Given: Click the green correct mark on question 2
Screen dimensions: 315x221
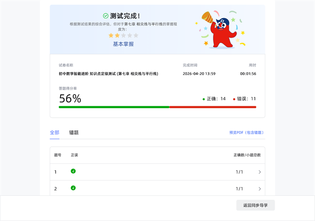Looking at the screenshot, I should coord(73,188).
